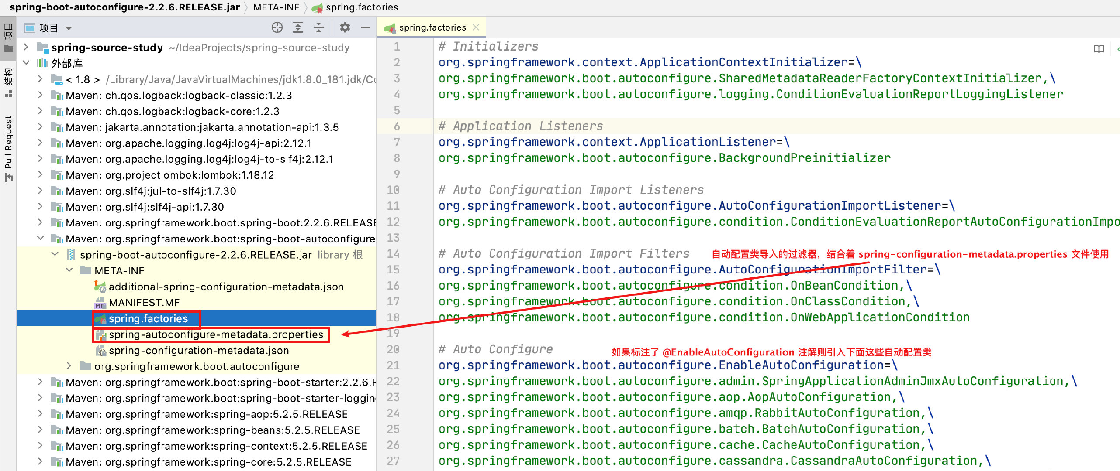Click '# Auto Configuration Import Filters' comment

564,253
